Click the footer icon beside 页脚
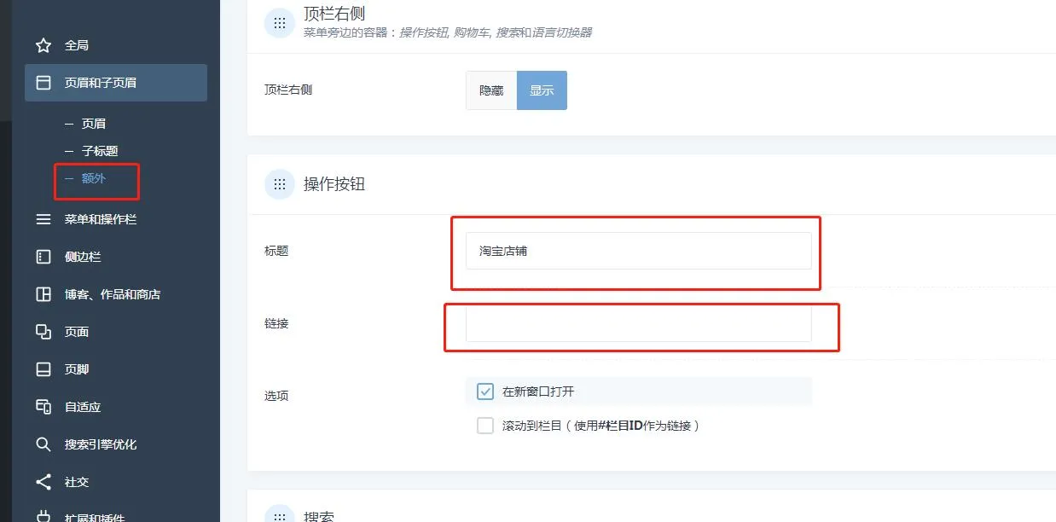Screen dimensions: 1056x522 tap(44, 369)
